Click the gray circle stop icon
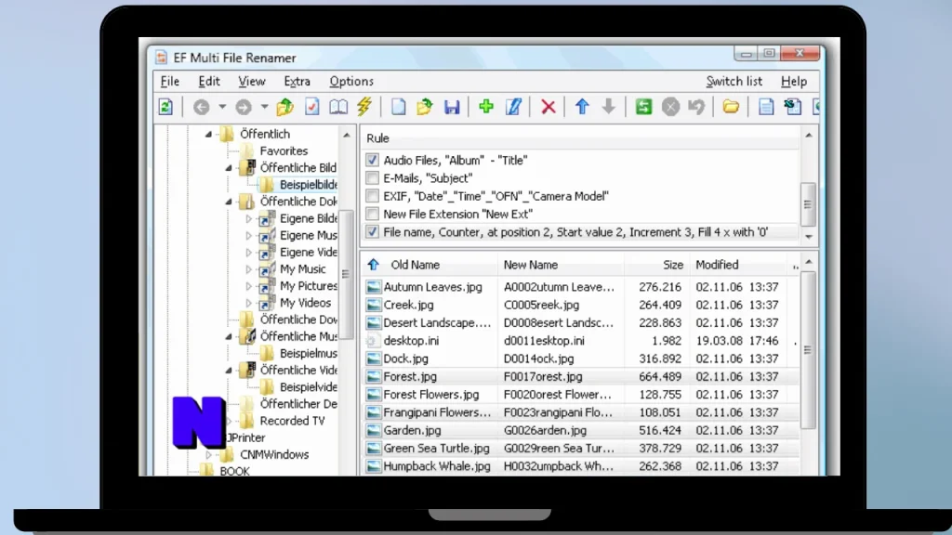 (x=670, y=108)
